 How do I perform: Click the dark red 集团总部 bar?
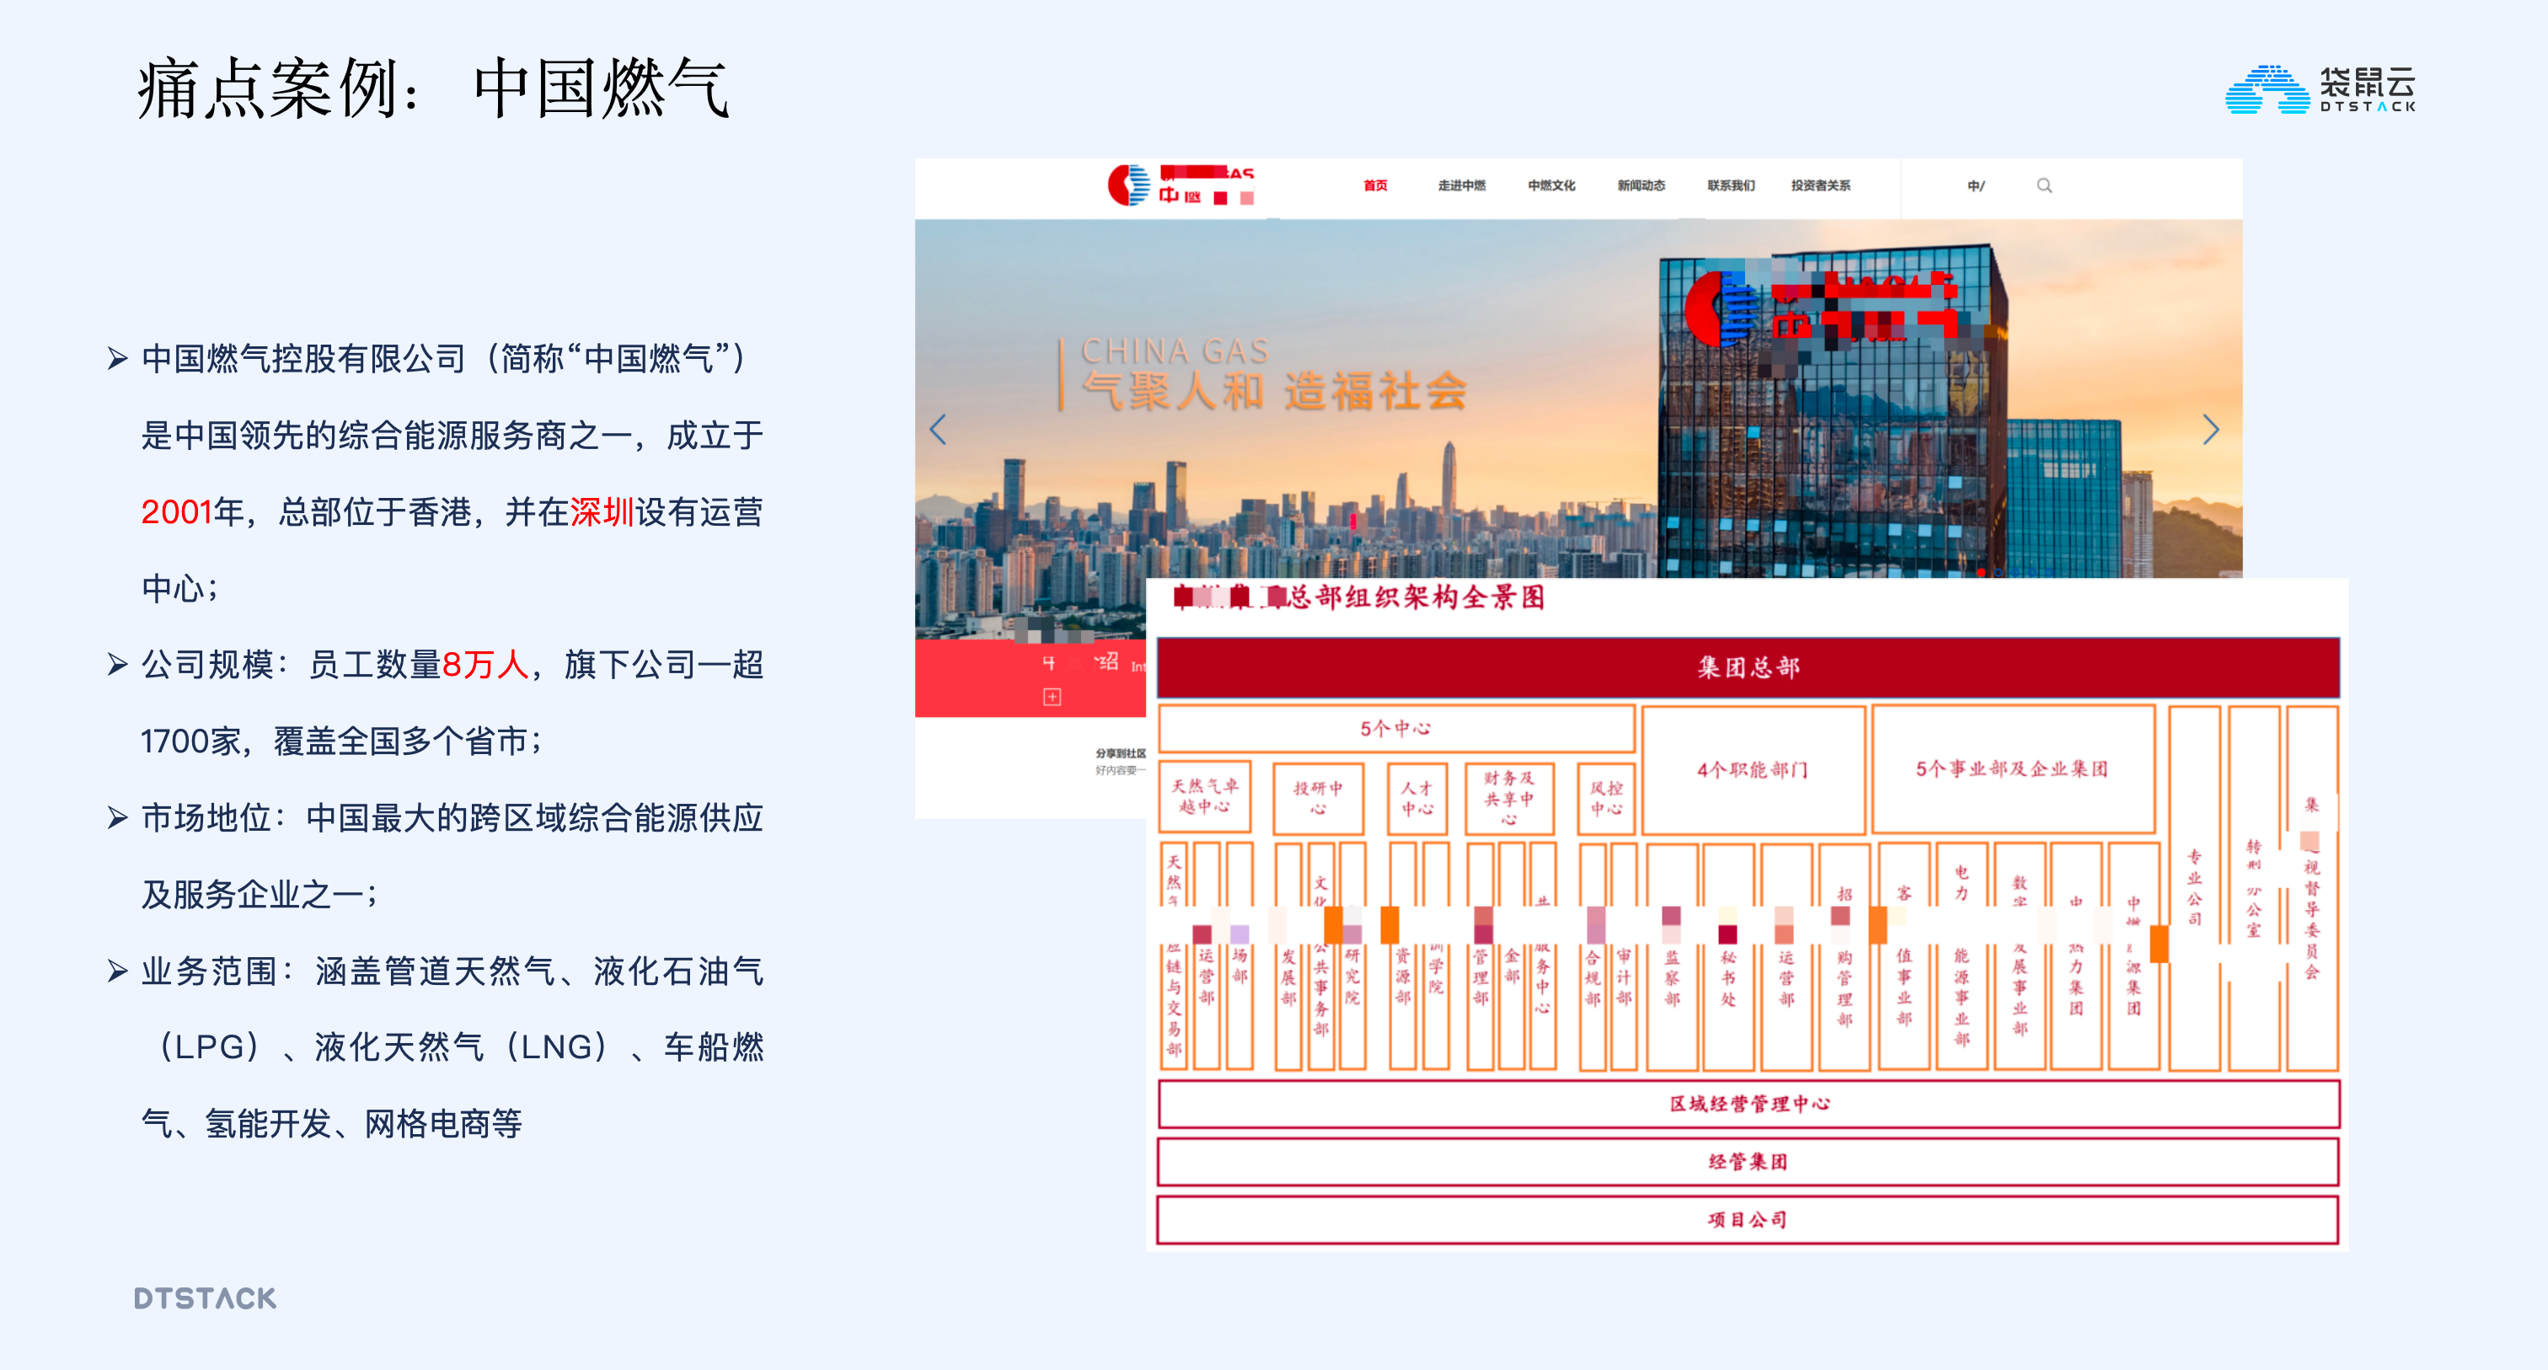1748,666
